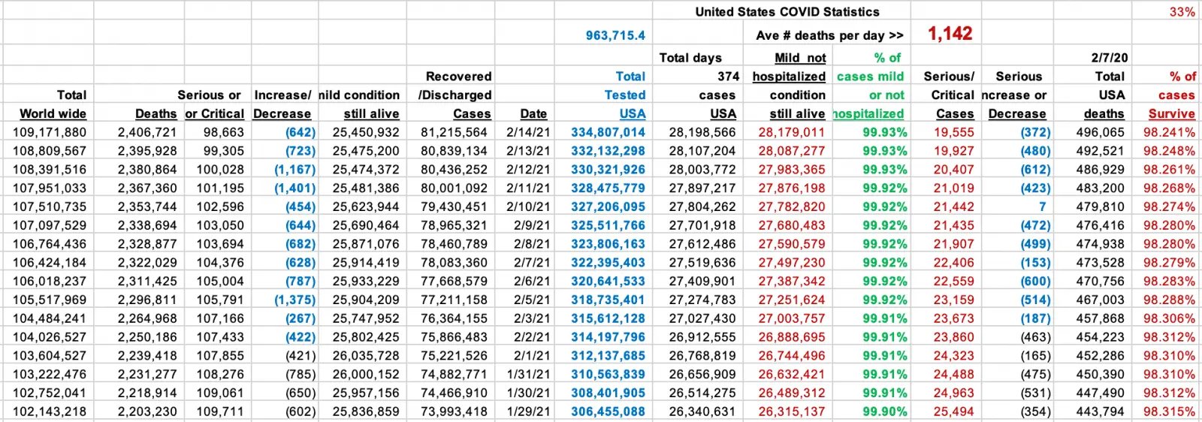This screenshot has height=422, width=1202.
Task: Select the Ave # deaths per day label
Action: pyautogui.click(x=829, y=35)
